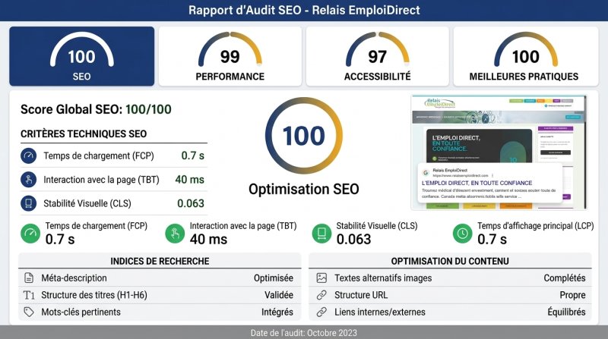
Task: Click the Propre status for Structure URL
Action: (x=572, y=295)
